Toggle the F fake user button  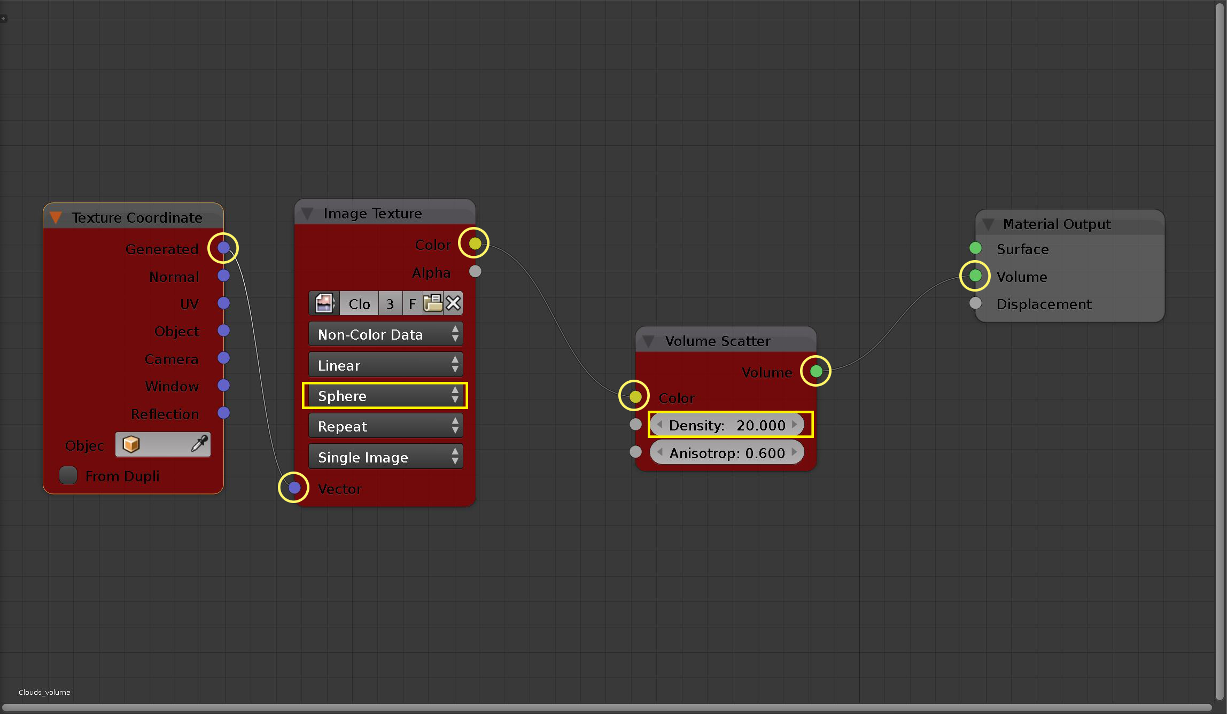pyautogui.click(x=412, y=304)
